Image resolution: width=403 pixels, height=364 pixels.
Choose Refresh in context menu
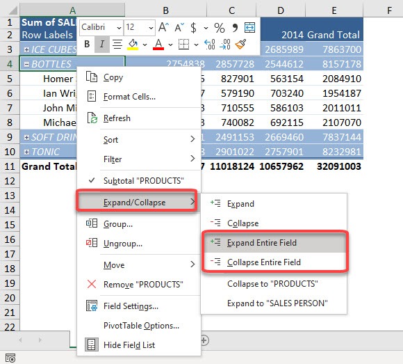tap(139, 118)
